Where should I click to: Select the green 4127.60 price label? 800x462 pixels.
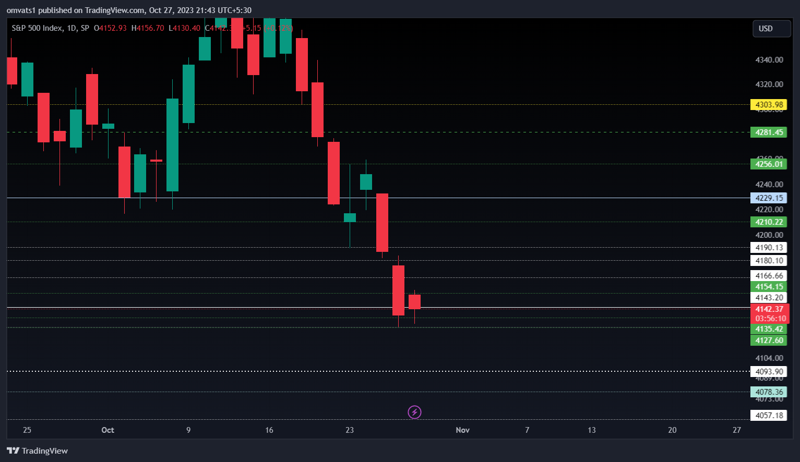tap(768, 341)
